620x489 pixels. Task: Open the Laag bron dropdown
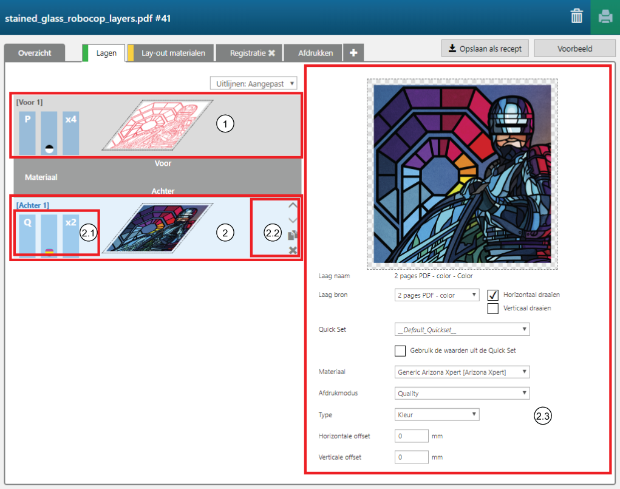coord(437,295)
